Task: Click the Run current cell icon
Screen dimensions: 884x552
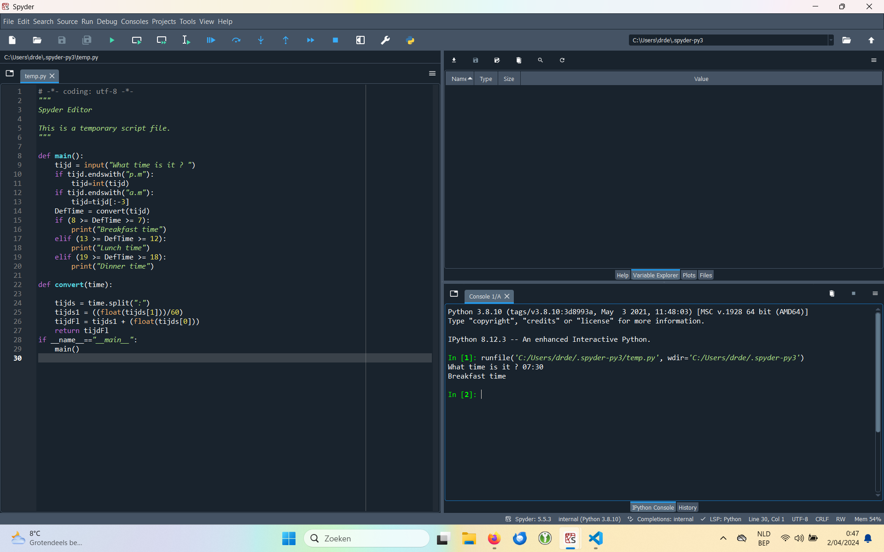Action: (137, 40)
